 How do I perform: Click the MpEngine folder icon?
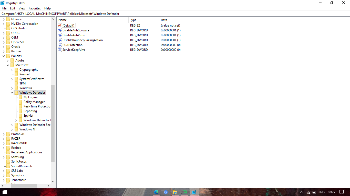click(20, 97)
